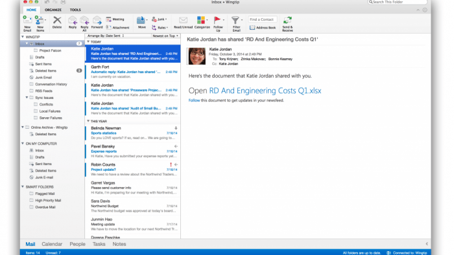Open the Address Book
The width and height of the screenshot is (454, 255).
tap(263, 27)
